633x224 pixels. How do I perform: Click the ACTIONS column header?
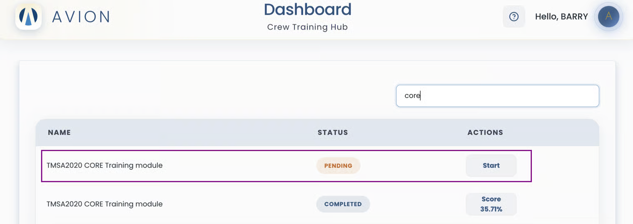(x=485, y=132)
